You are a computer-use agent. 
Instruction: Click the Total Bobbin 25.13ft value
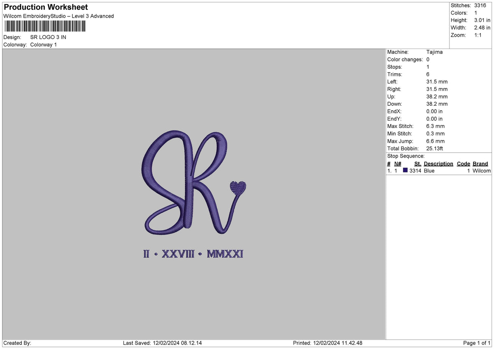pos(434,148)
